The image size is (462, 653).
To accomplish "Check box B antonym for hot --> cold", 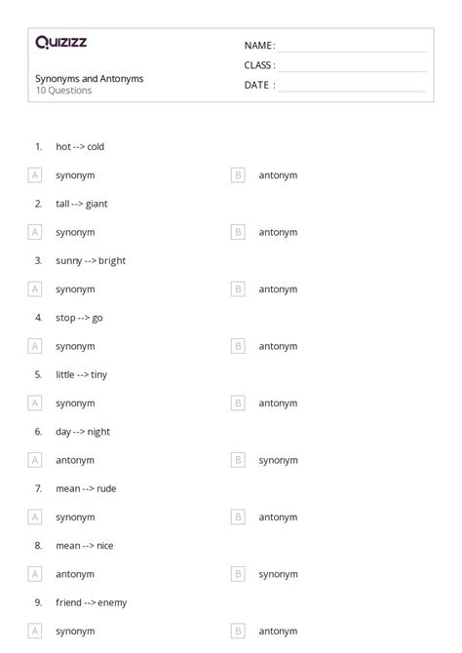I will click(238, 175).
